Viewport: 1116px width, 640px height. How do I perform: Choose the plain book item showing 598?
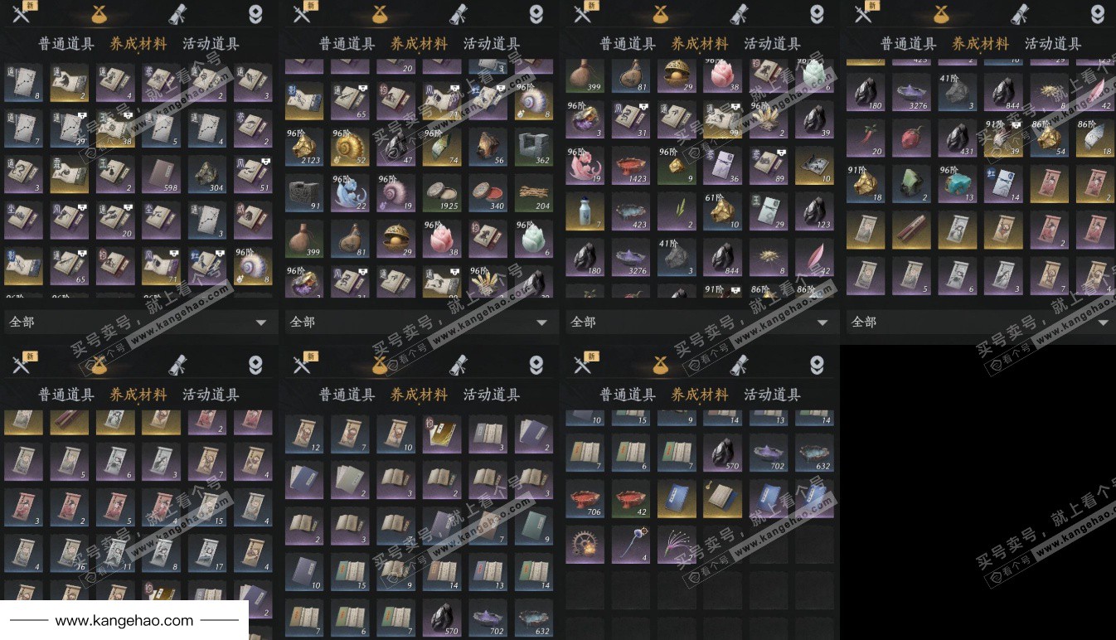coord(162,174)
